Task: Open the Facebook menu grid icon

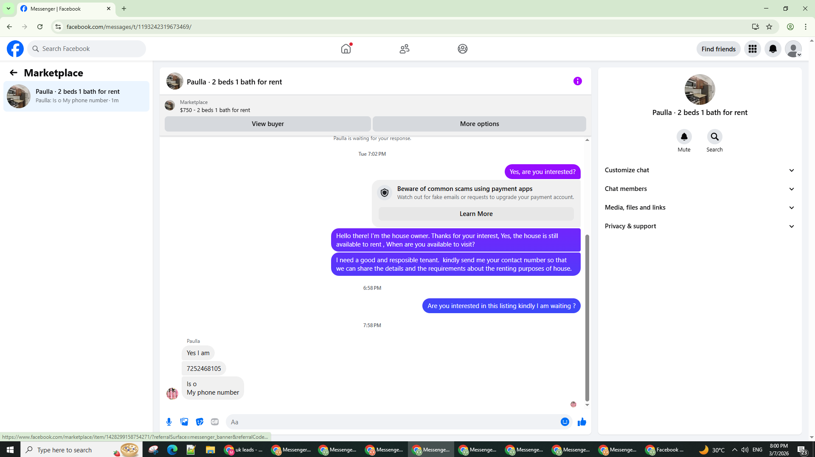Action: click(x=753, y=49)
